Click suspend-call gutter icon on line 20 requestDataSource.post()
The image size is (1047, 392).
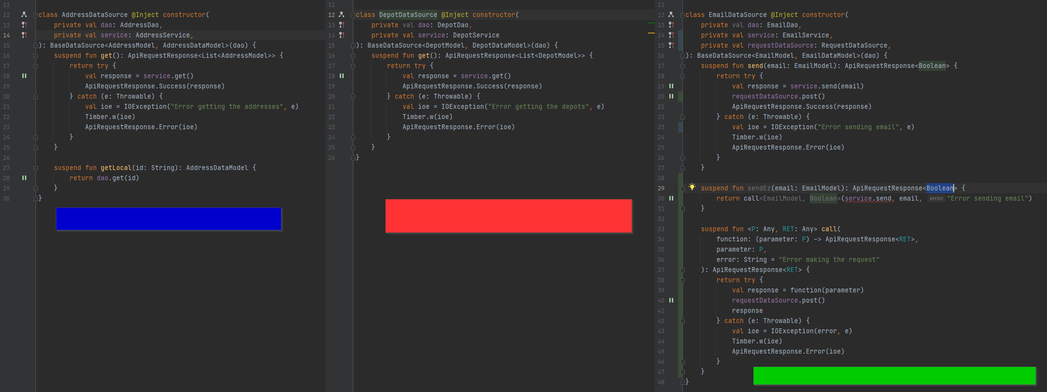671,96
